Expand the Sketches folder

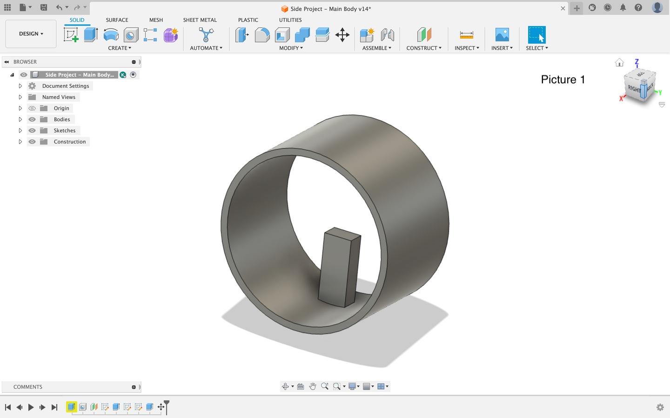(20, 131)
